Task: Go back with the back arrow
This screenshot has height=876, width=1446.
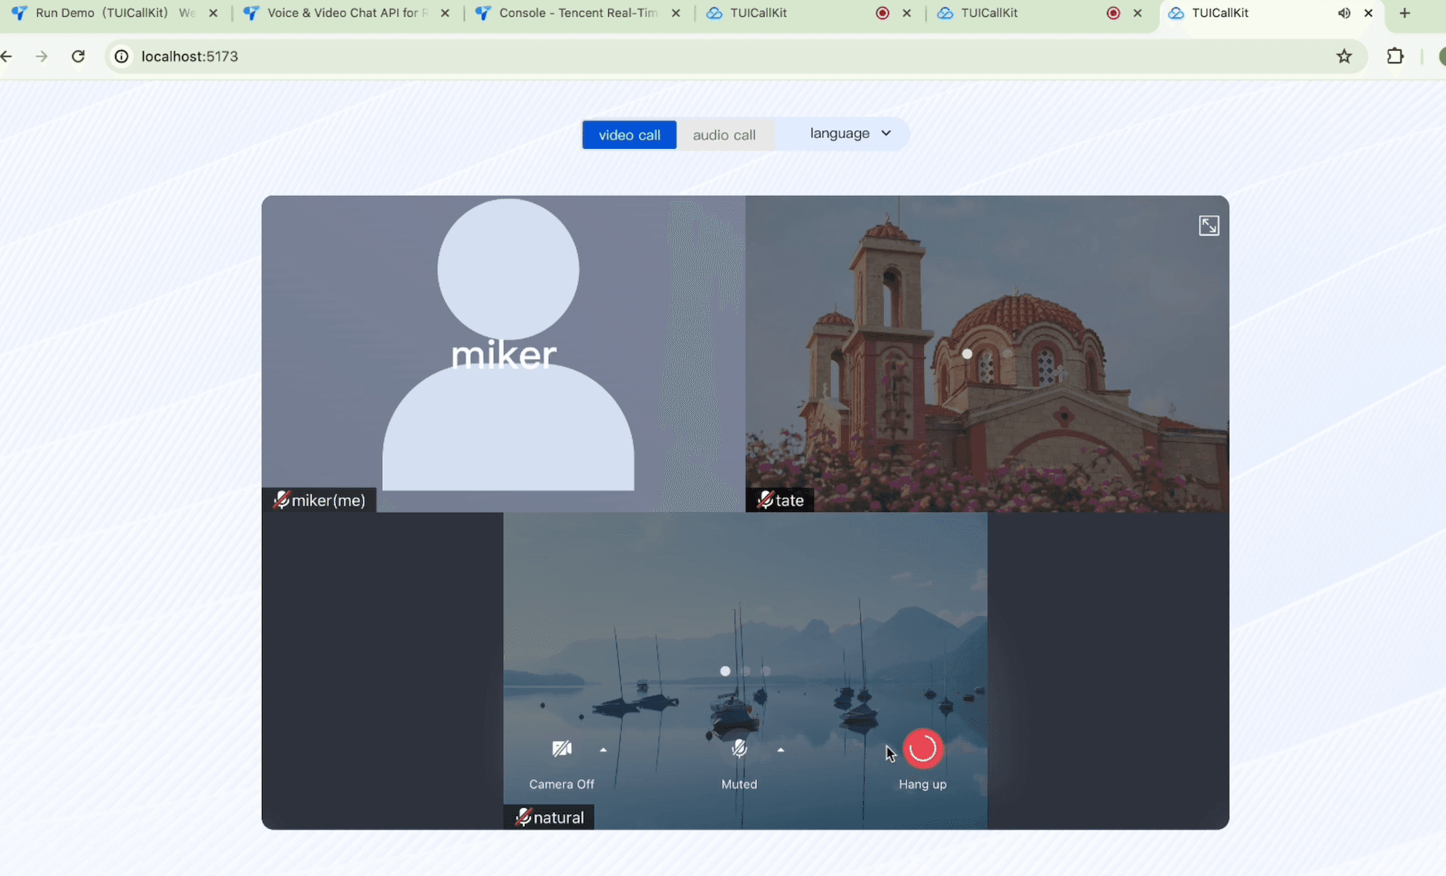Action: pyautogui.click(x=7, y=56)
